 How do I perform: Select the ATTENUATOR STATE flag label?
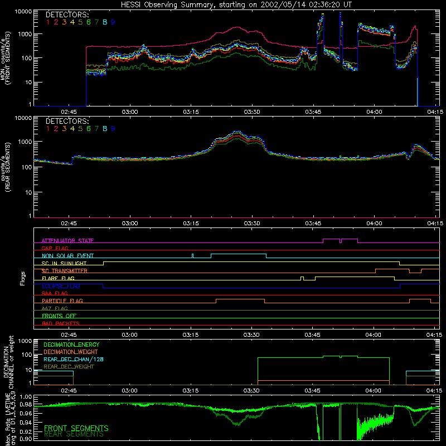tap(67, 241)
